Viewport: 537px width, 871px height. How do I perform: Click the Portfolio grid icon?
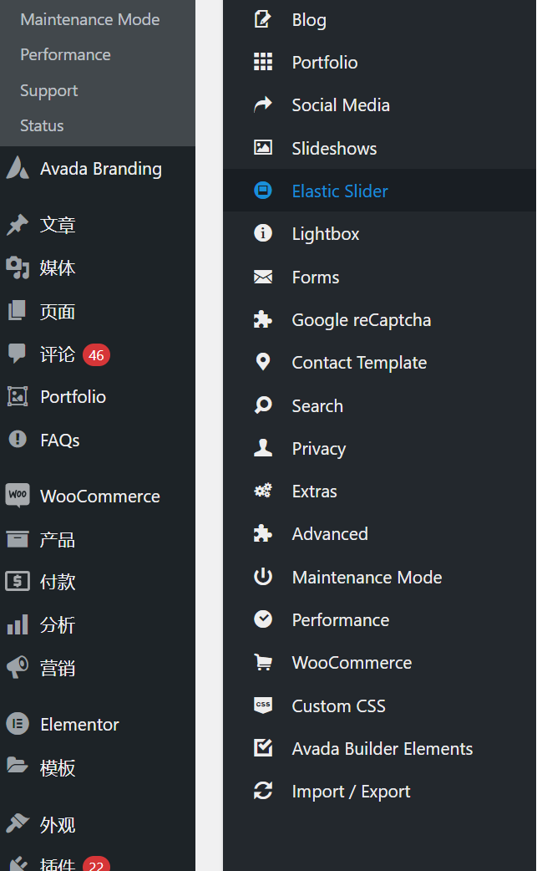click(263, 62)
